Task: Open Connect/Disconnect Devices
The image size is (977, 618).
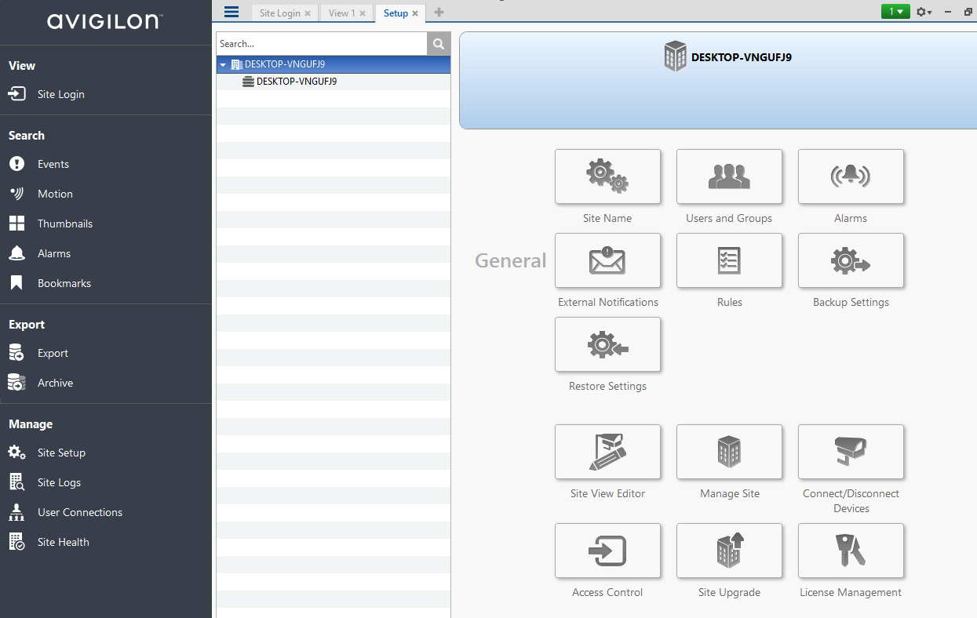Action: point(851,452)
